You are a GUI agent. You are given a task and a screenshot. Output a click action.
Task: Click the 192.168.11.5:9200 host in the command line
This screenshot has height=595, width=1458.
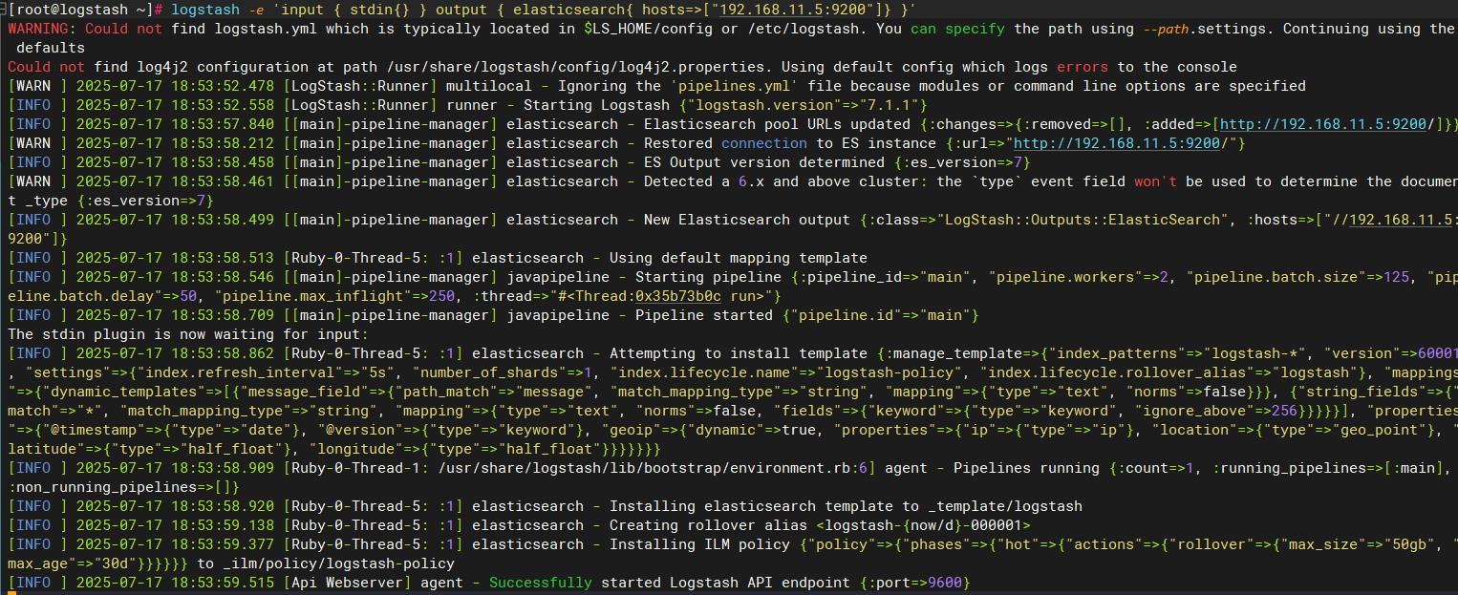791,10
